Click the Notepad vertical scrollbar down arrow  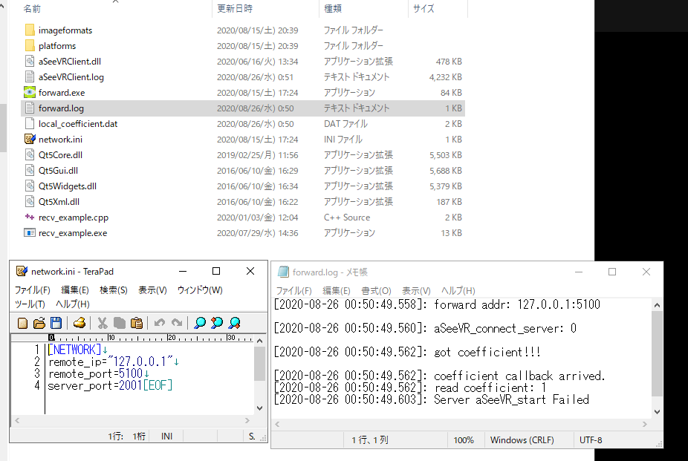click(x=657, y=411)
